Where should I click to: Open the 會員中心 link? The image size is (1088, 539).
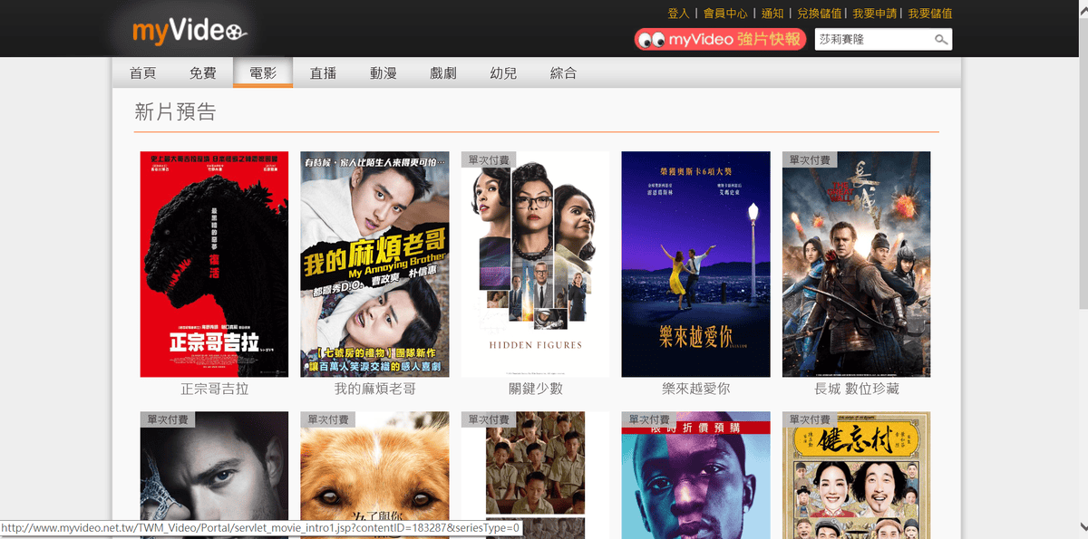coord(725,14)
